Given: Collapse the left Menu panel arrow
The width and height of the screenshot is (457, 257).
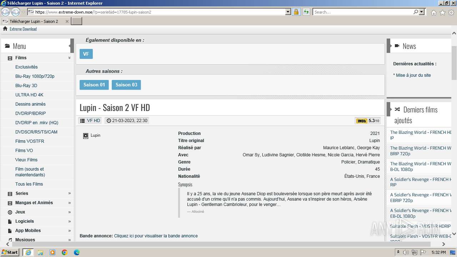Looking at the screenshot, I should (x=71, y=46).
